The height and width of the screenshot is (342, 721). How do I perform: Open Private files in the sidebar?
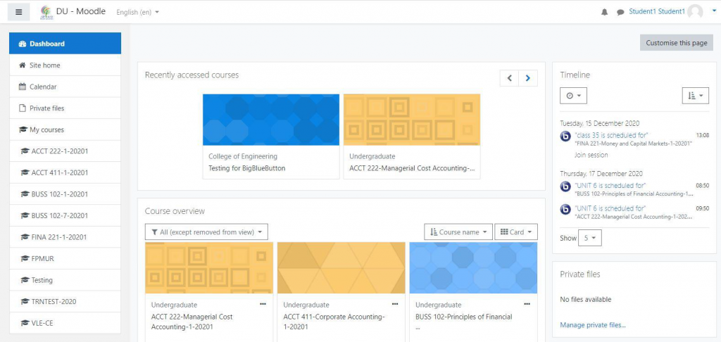point(46,108)
